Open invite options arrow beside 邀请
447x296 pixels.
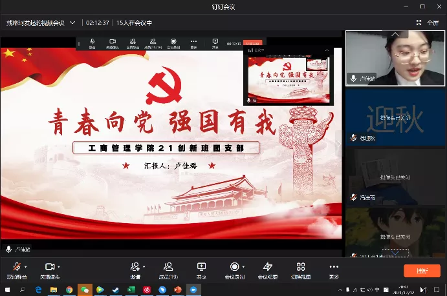[x=144, y=267]
